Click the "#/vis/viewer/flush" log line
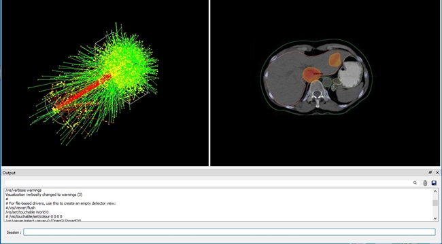Viewport: 442px width, 244px height. (x=20, y=207)
